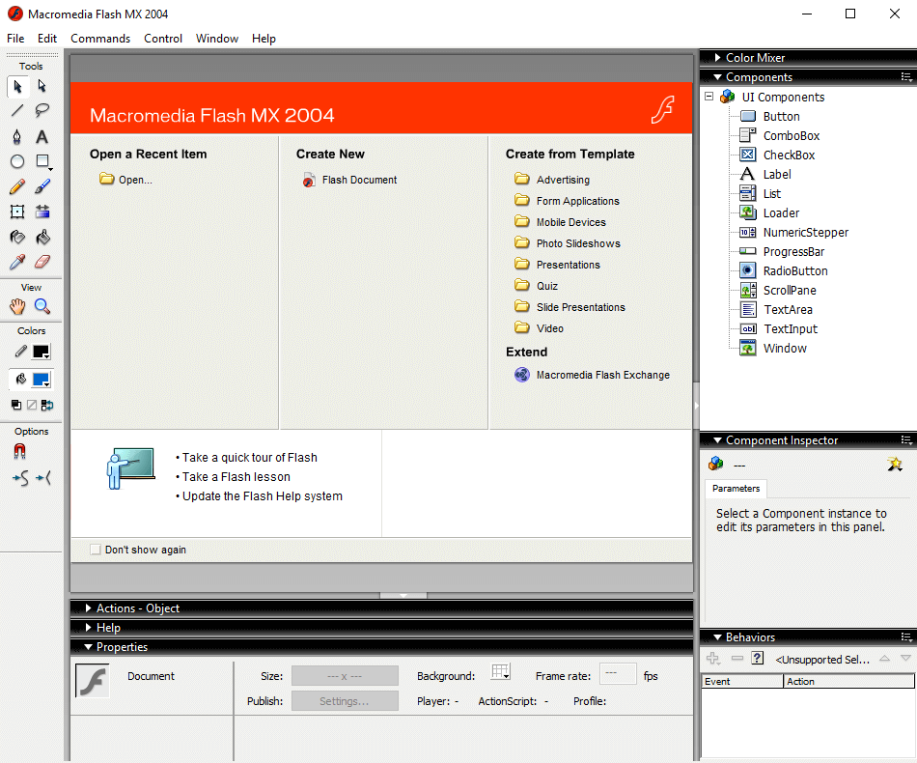Select the Rectangle tool
Screen dimensions: 917x763
click(42, 161)
